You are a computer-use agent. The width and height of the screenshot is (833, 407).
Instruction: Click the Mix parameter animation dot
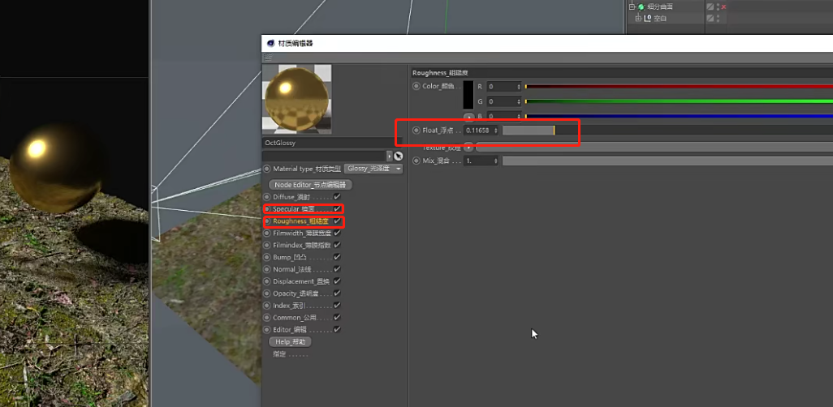pos(416,161)
